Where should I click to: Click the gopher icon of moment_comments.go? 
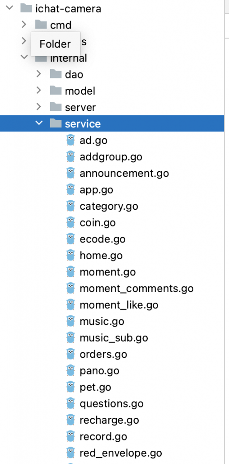(70, 288)
